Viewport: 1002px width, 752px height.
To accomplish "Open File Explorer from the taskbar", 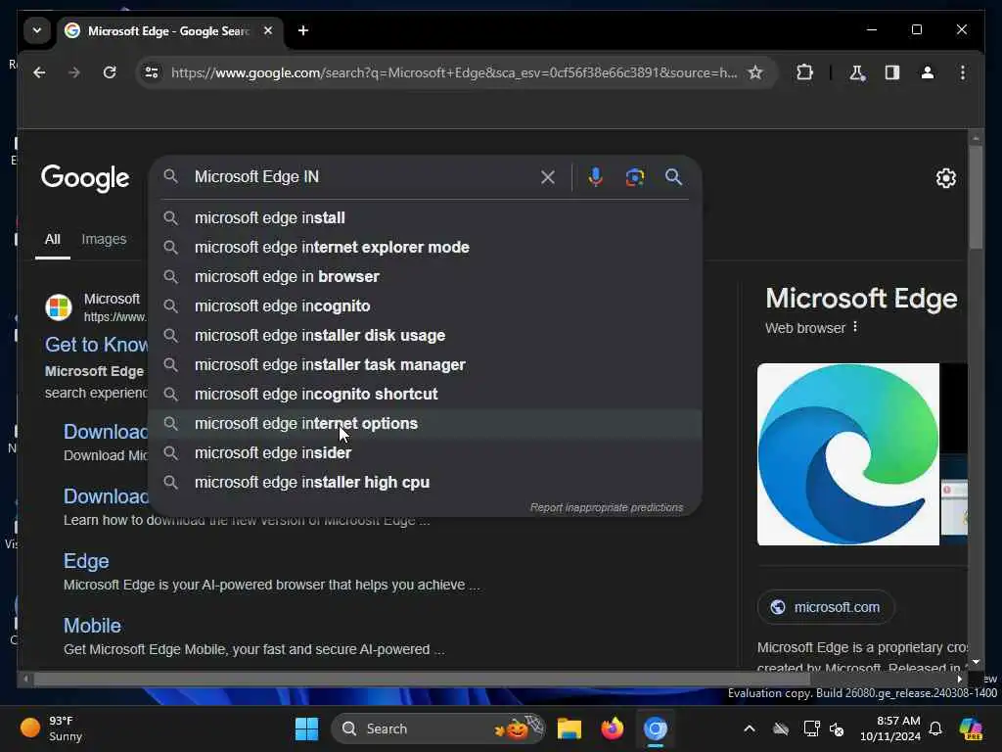I will point(569,728).
